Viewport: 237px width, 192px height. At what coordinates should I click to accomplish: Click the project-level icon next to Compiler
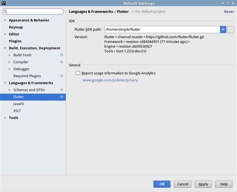tap(61, 62)
